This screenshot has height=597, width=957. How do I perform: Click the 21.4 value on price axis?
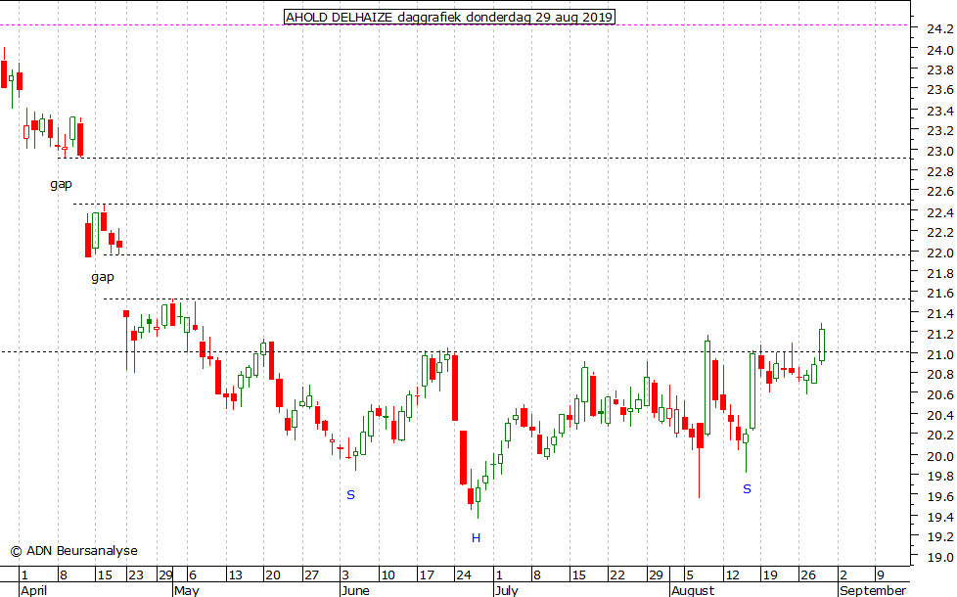tap(940, 314)
